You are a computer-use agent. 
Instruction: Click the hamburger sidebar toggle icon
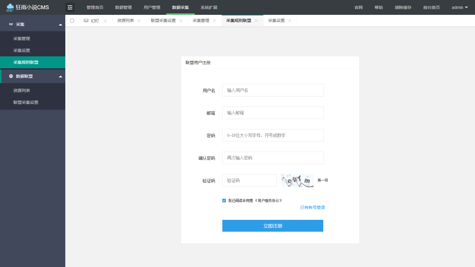click(70, 7)
